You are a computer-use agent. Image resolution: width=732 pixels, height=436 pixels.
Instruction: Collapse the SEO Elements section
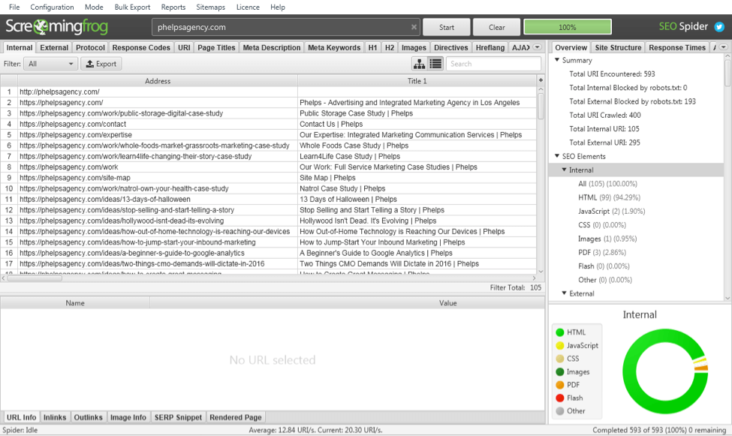click(557, 156)
